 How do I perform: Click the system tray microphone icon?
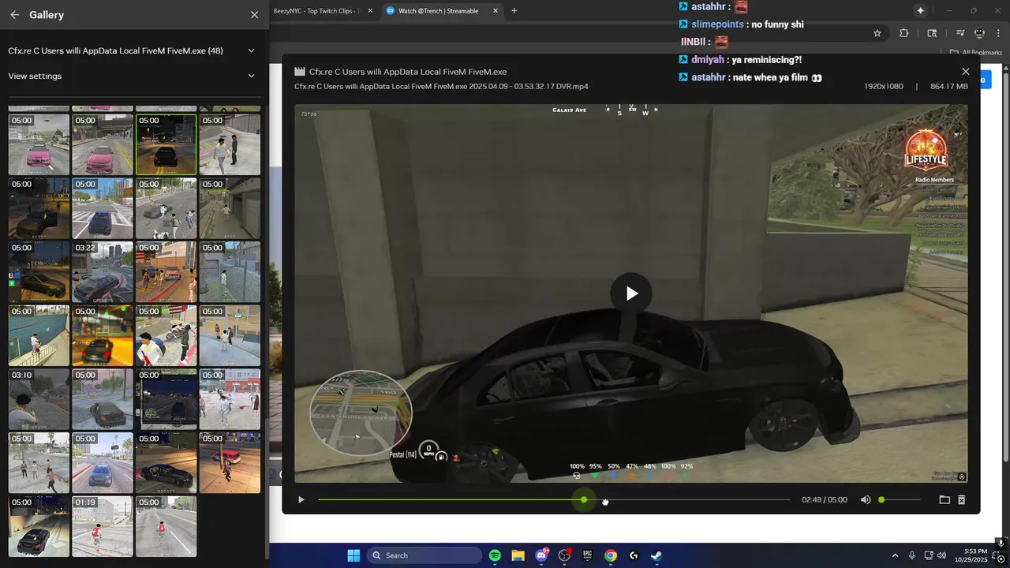912,555
